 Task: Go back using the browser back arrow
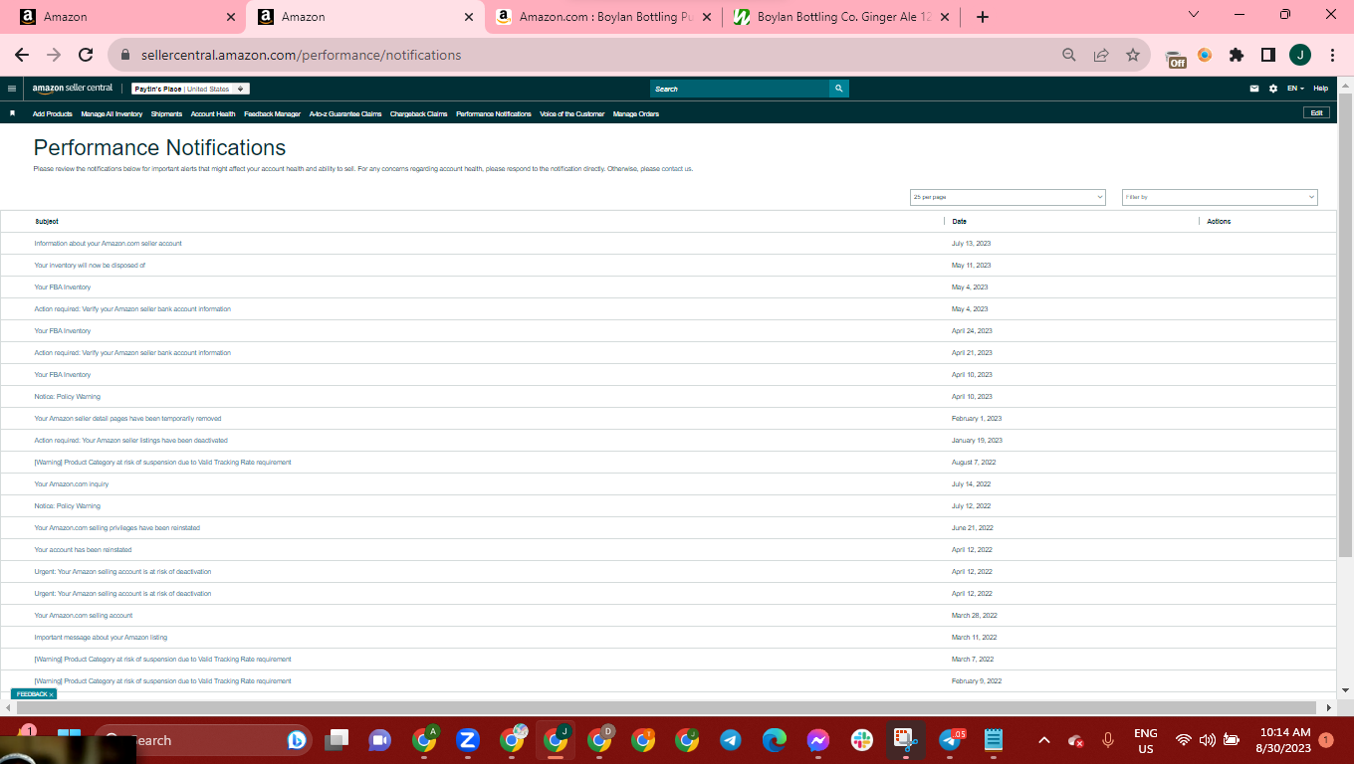tap(22, 55)
